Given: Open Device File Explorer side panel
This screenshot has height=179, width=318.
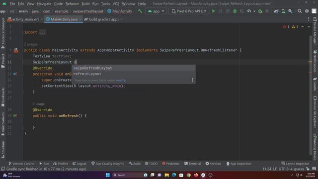Looking at the screenshot, I should (315, 111).
